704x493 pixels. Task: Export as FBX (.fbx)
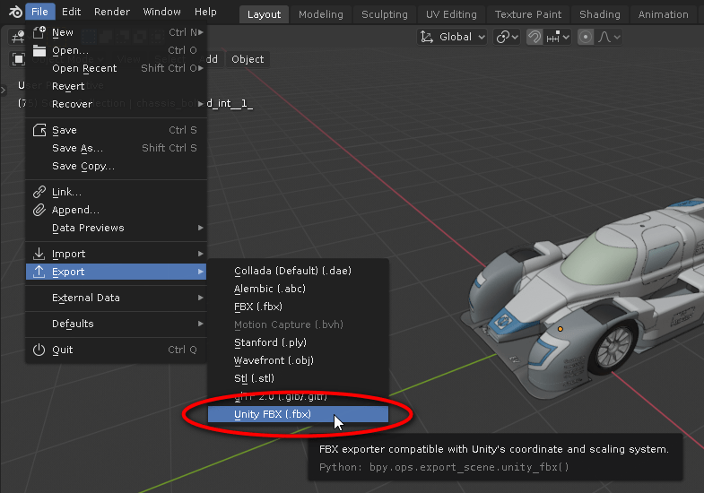(x=298, y=307)
